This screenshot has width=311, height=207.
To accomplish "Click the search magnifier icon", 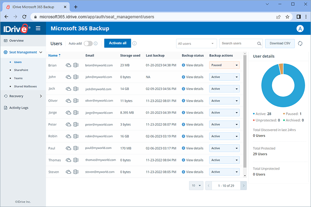I will click(x=259, y=43).
